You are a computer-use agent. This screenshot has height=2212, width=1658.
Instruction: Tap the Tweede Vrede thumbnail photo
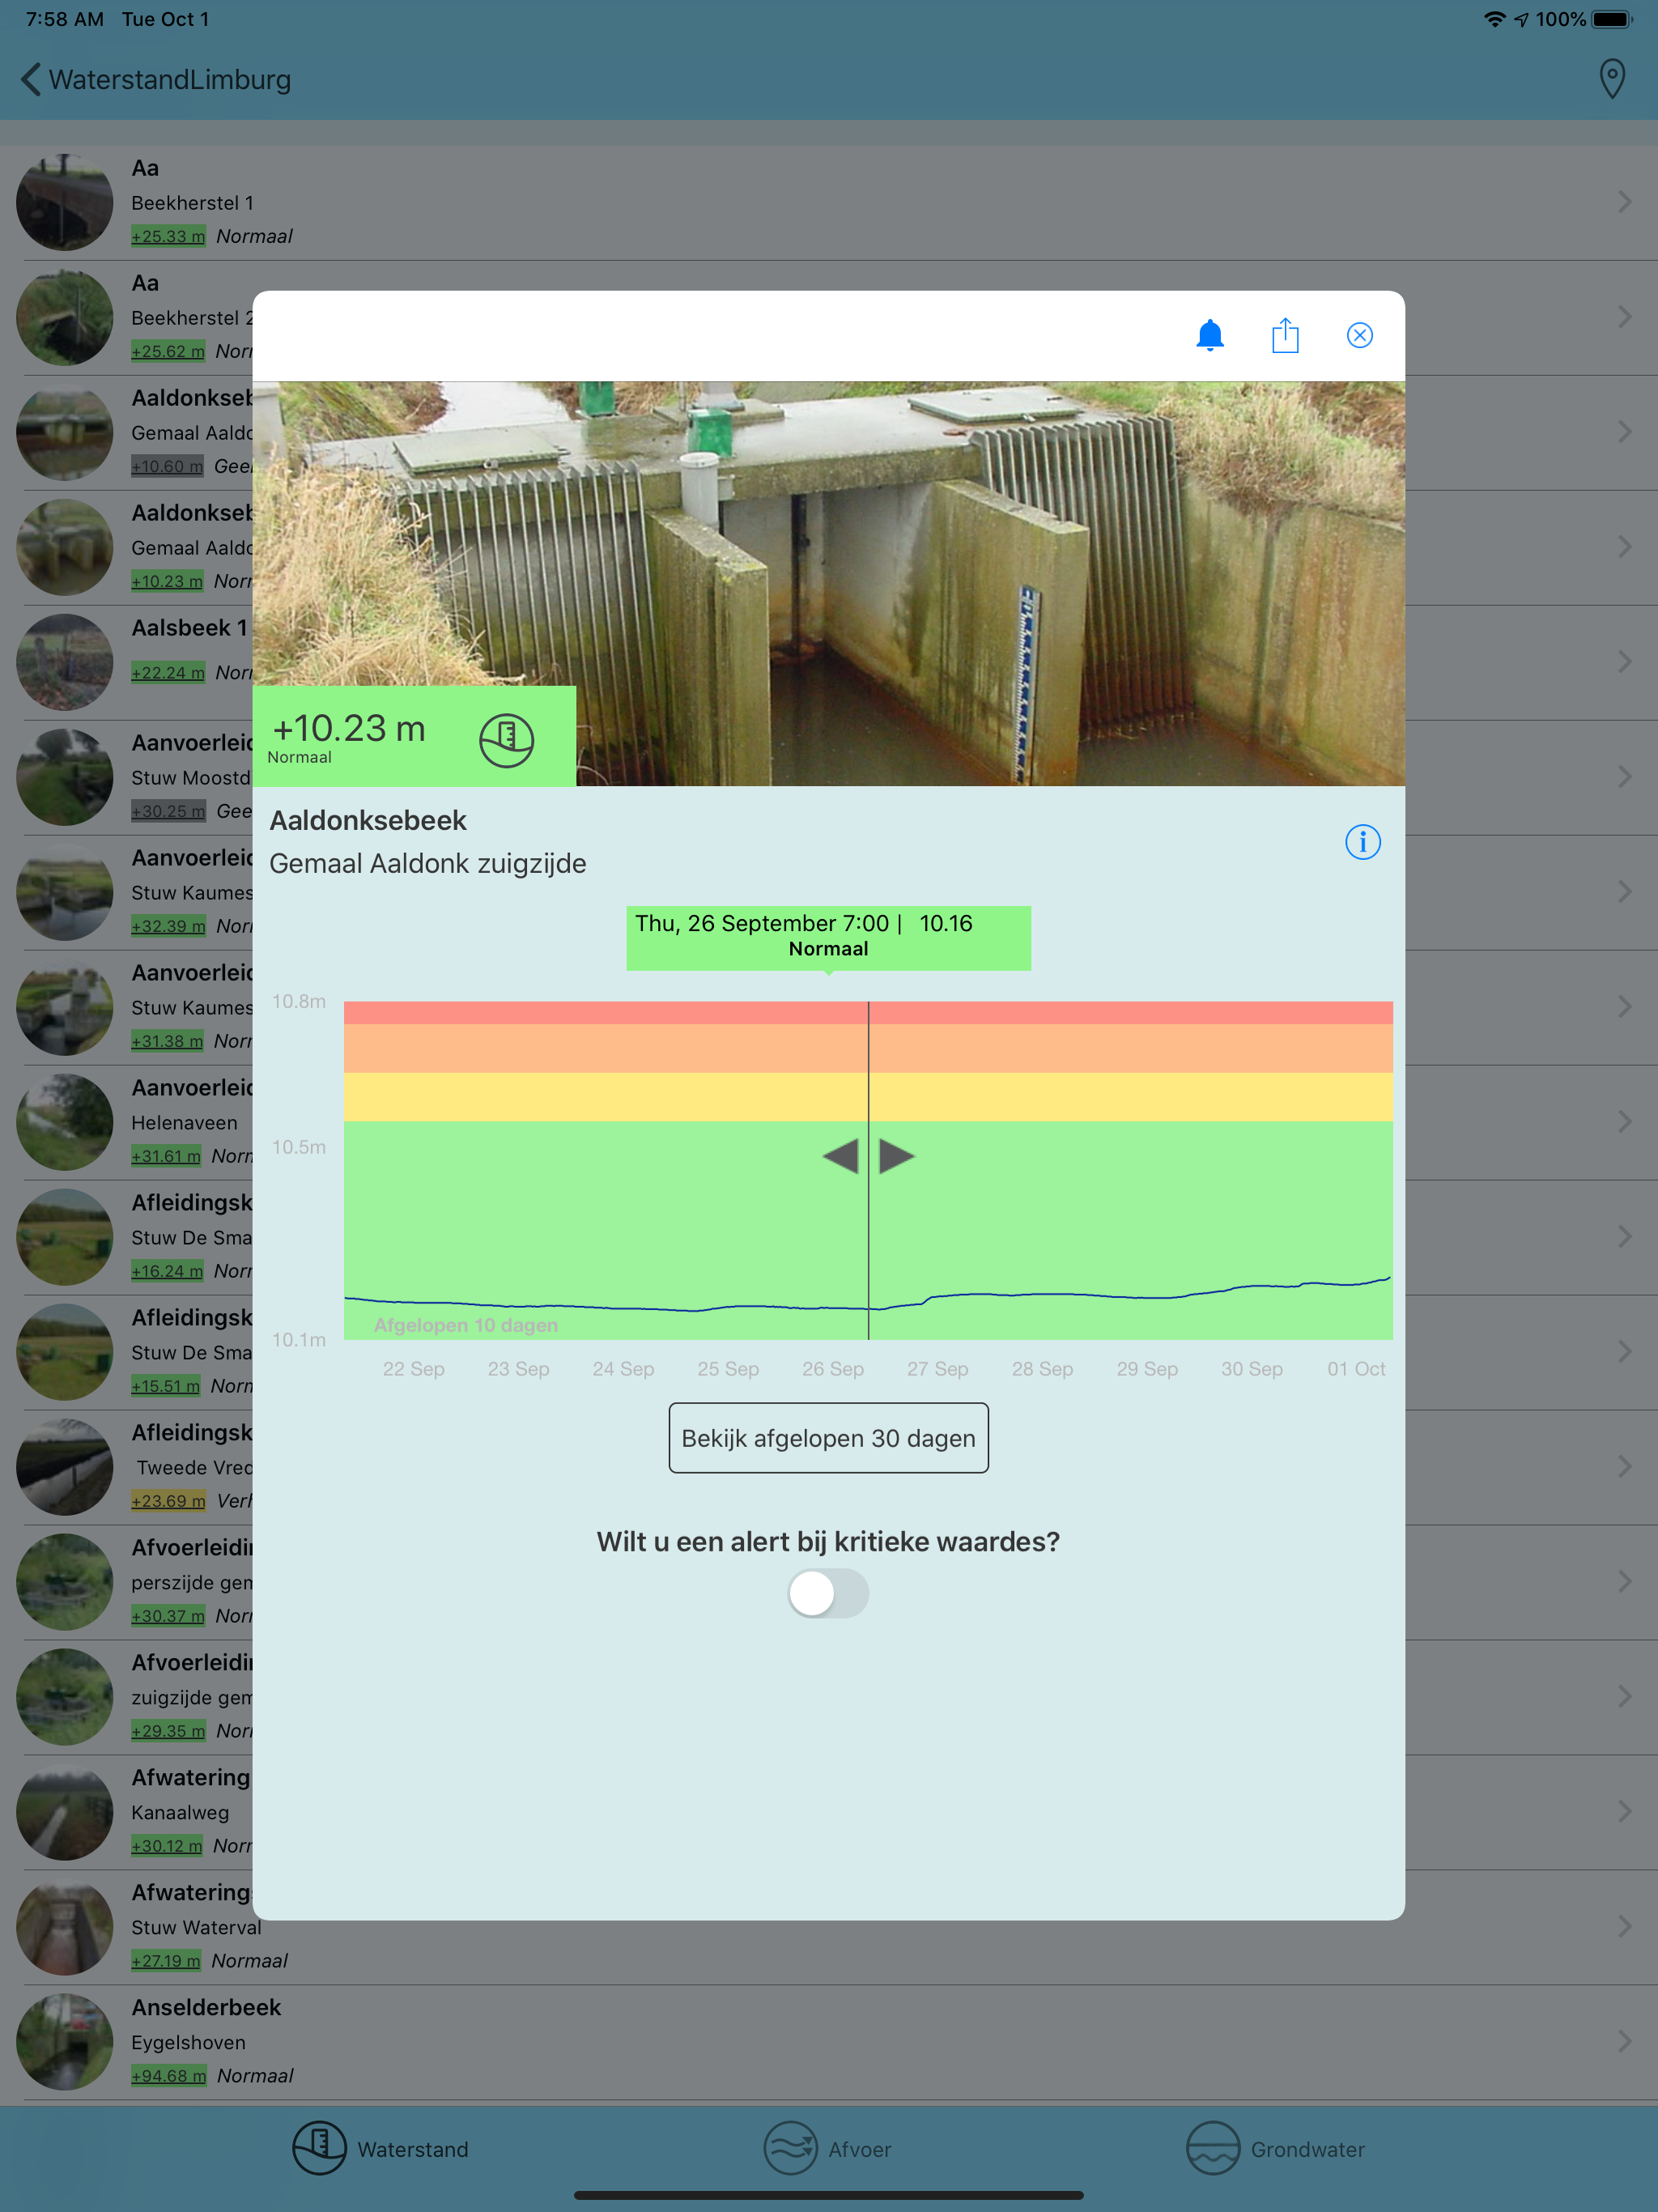tap(65, 1467)
